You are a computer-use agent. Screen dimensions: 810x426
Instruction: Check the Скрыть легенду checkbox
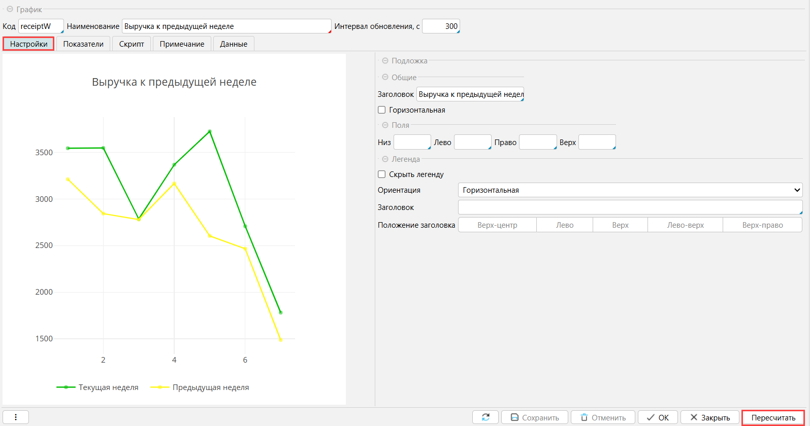point(382,174)
